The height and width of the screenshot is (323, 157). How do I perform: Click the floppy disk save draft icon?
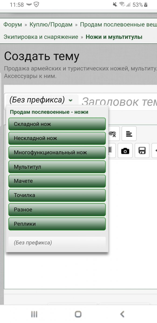tap(142, 151)
